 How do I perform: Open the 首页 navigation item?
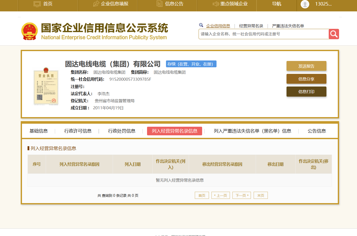tap(48, 4)
